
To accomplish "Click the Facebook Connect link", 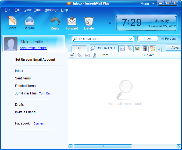I will point(39,124).
